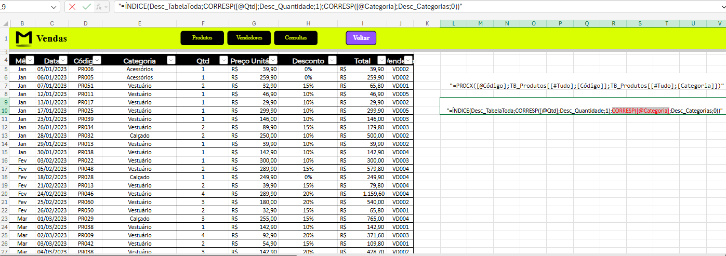Open the Categoria column filter dropdown

(x=171, y=60)
